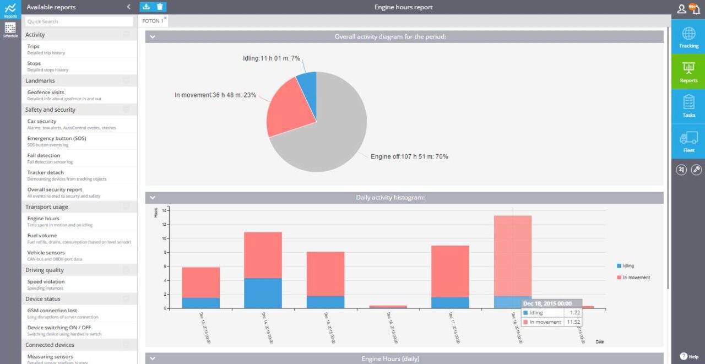Screen dimensions: 705x364
Task: Open the Tracking globe panel
Action: pos(688,37)
